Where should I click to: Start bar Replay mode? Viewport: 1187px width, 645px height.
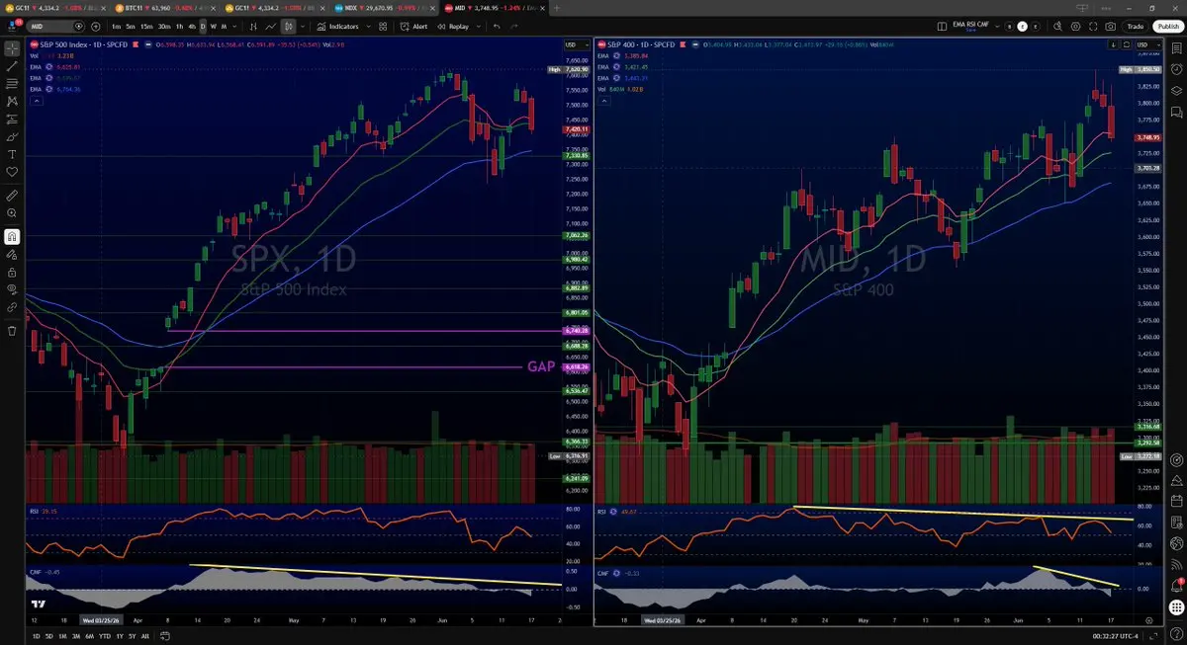[453, 27]
